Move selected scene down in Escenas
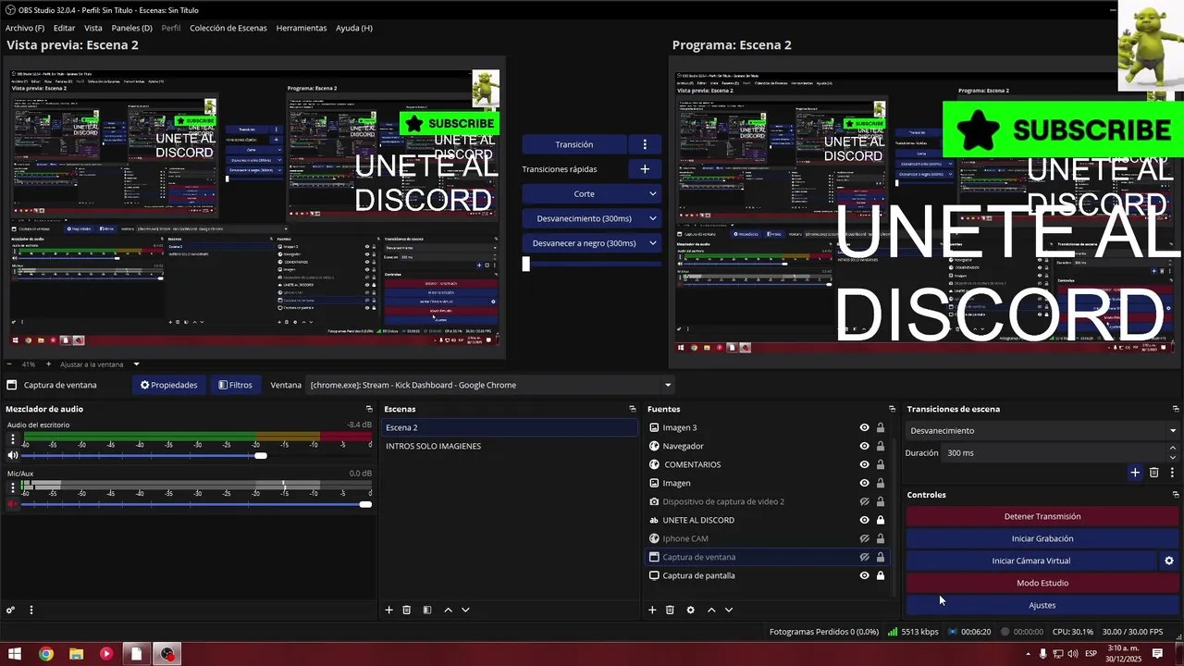This screenshot has height=666, width=1184. pos(465,610)
